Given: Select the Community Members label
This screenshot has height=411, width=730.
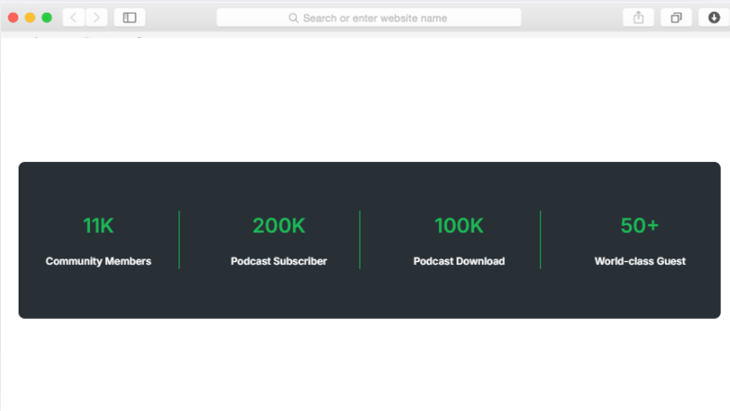Looking at the screenshot, I should [99, 261].
